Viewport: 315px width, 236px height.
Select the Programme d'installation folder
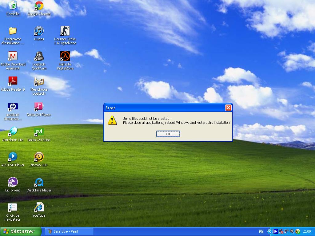pyautogui.click(x=13, y=36)
